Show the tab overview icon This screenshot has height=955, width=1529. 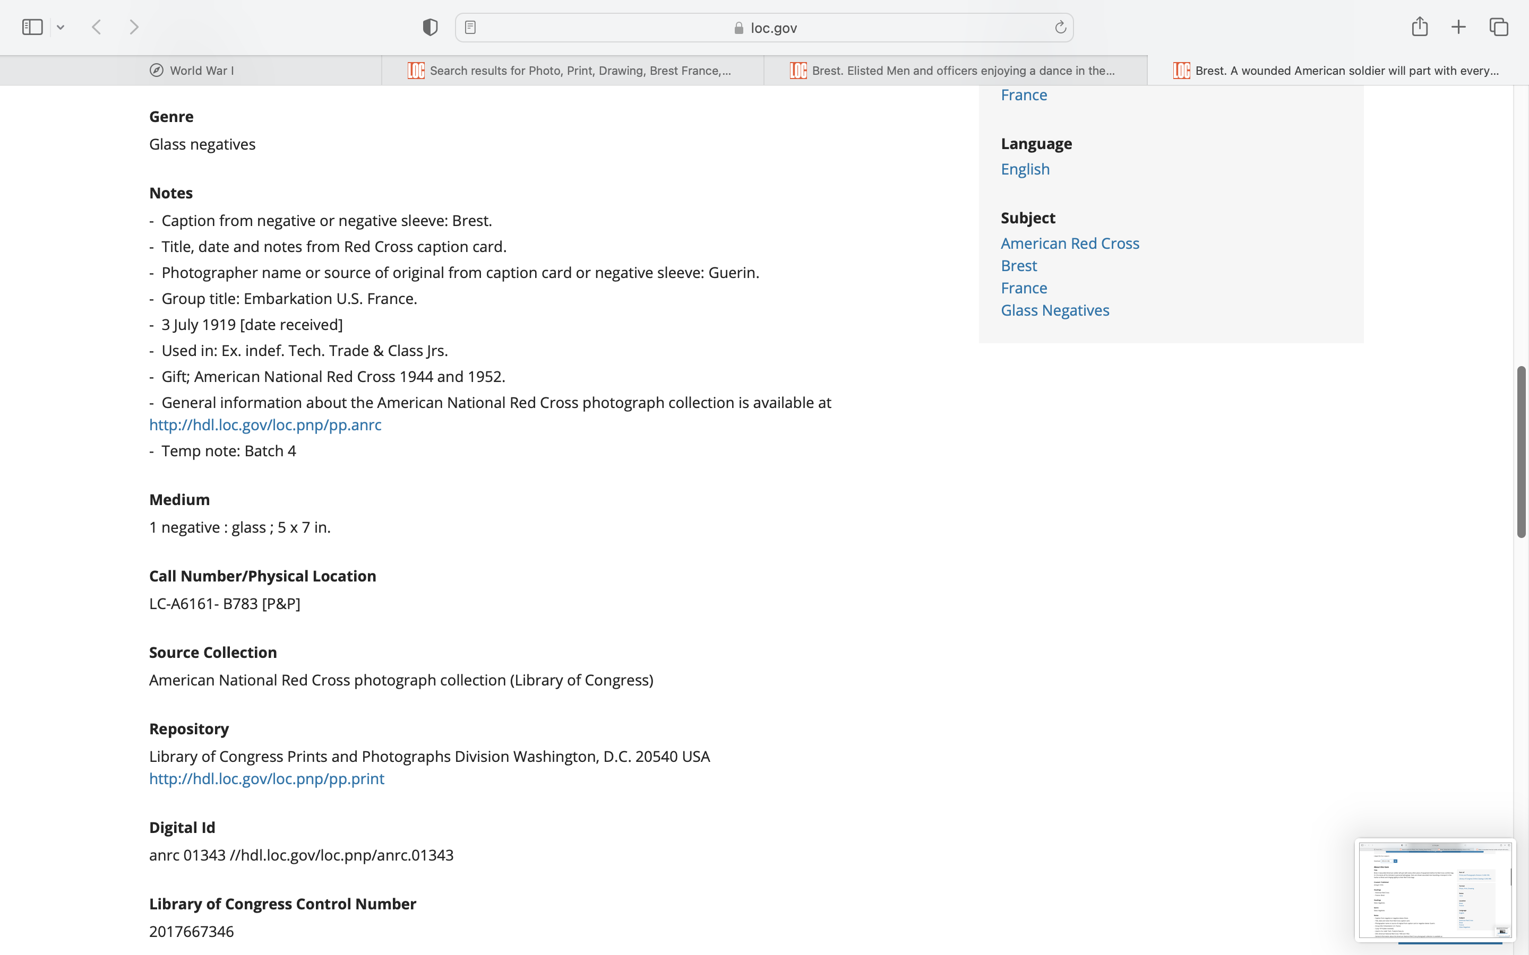pyautogui.click(x=1499, y=27)
